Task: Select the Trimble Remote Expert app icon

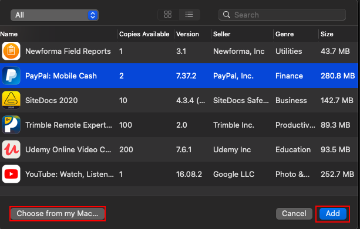Action: [x=11, y=125]
